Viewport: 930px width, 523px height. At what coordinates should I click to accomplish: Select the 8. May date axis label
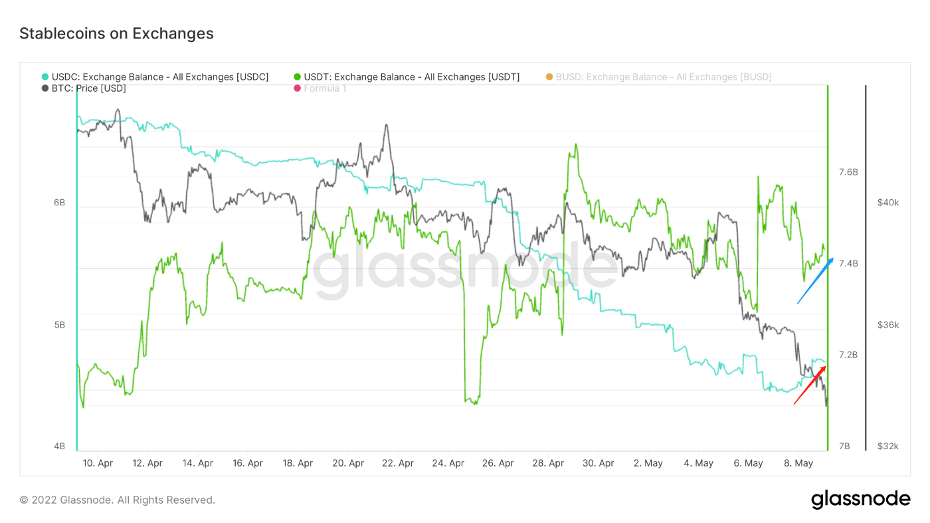pyautogui.click(x=798, y=463)
